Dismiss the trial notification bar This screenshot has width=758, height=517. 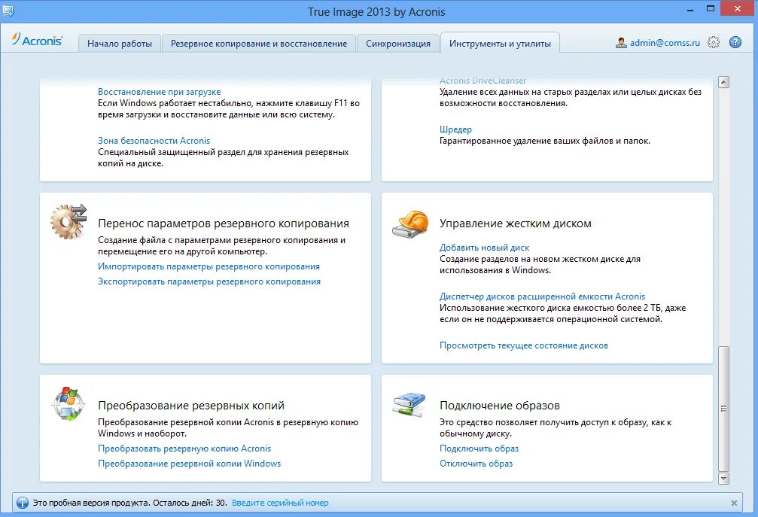[x=734, y=503]
